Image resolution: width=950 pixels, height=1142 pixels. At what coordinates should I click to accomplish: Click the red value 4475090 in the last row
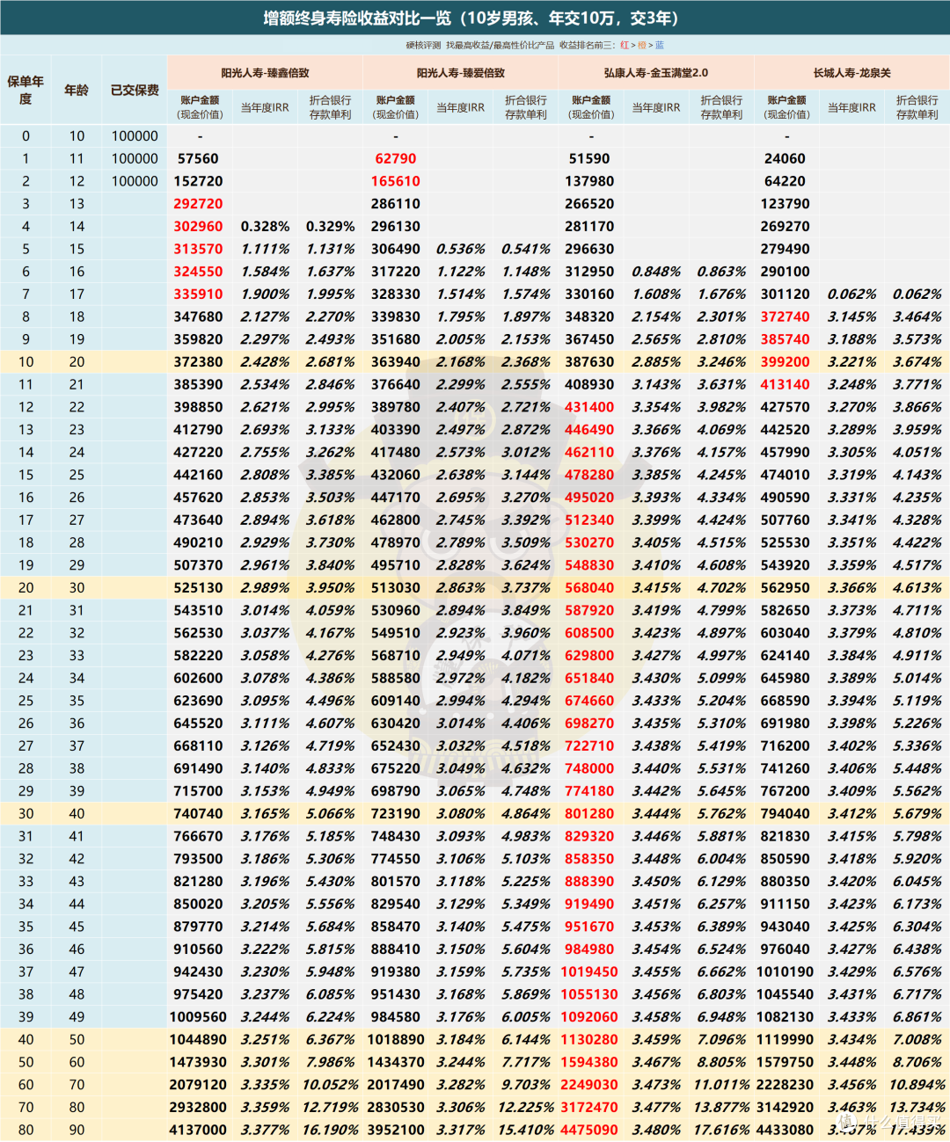point(589,1131)
